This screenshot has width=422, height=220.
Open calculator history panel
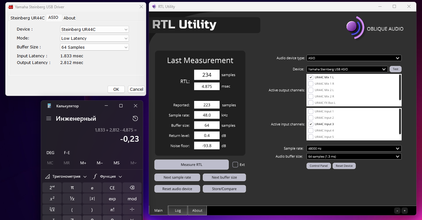[x=135, y=118]
